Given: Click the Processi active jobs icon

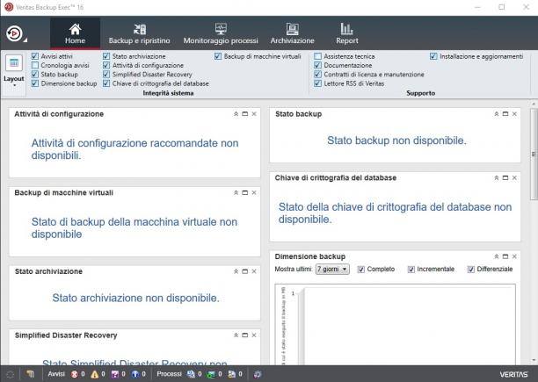Looking at the screenshot, I should [191, 374].
